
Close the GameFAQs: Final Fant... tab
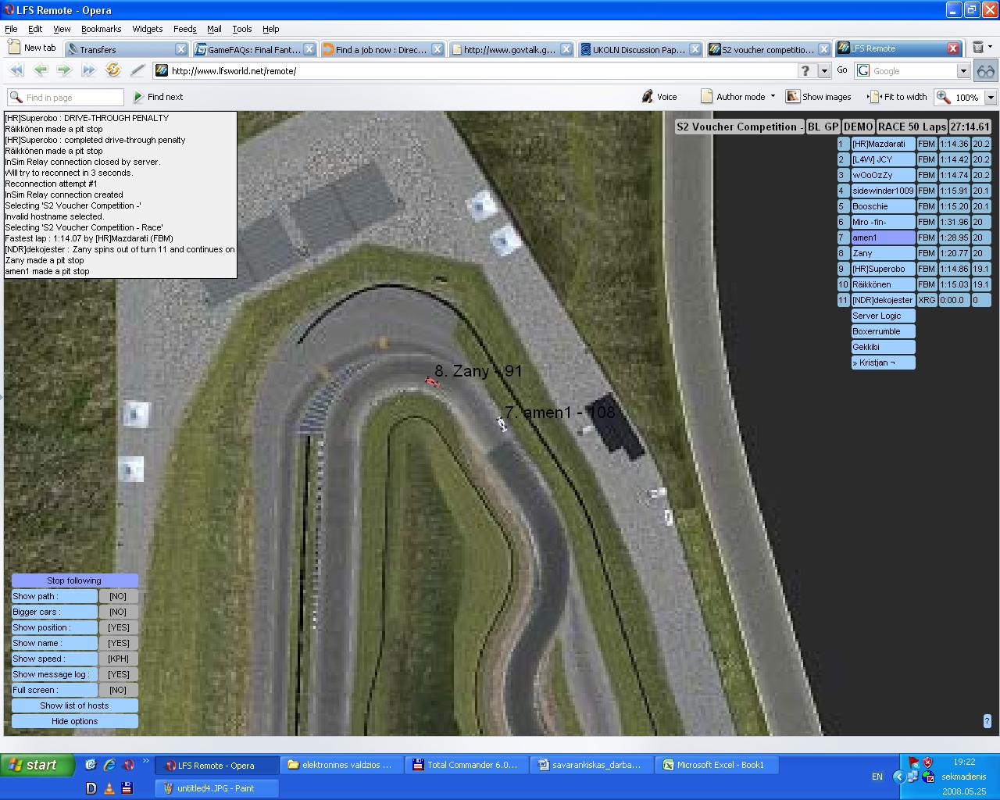tap(309, 49)
